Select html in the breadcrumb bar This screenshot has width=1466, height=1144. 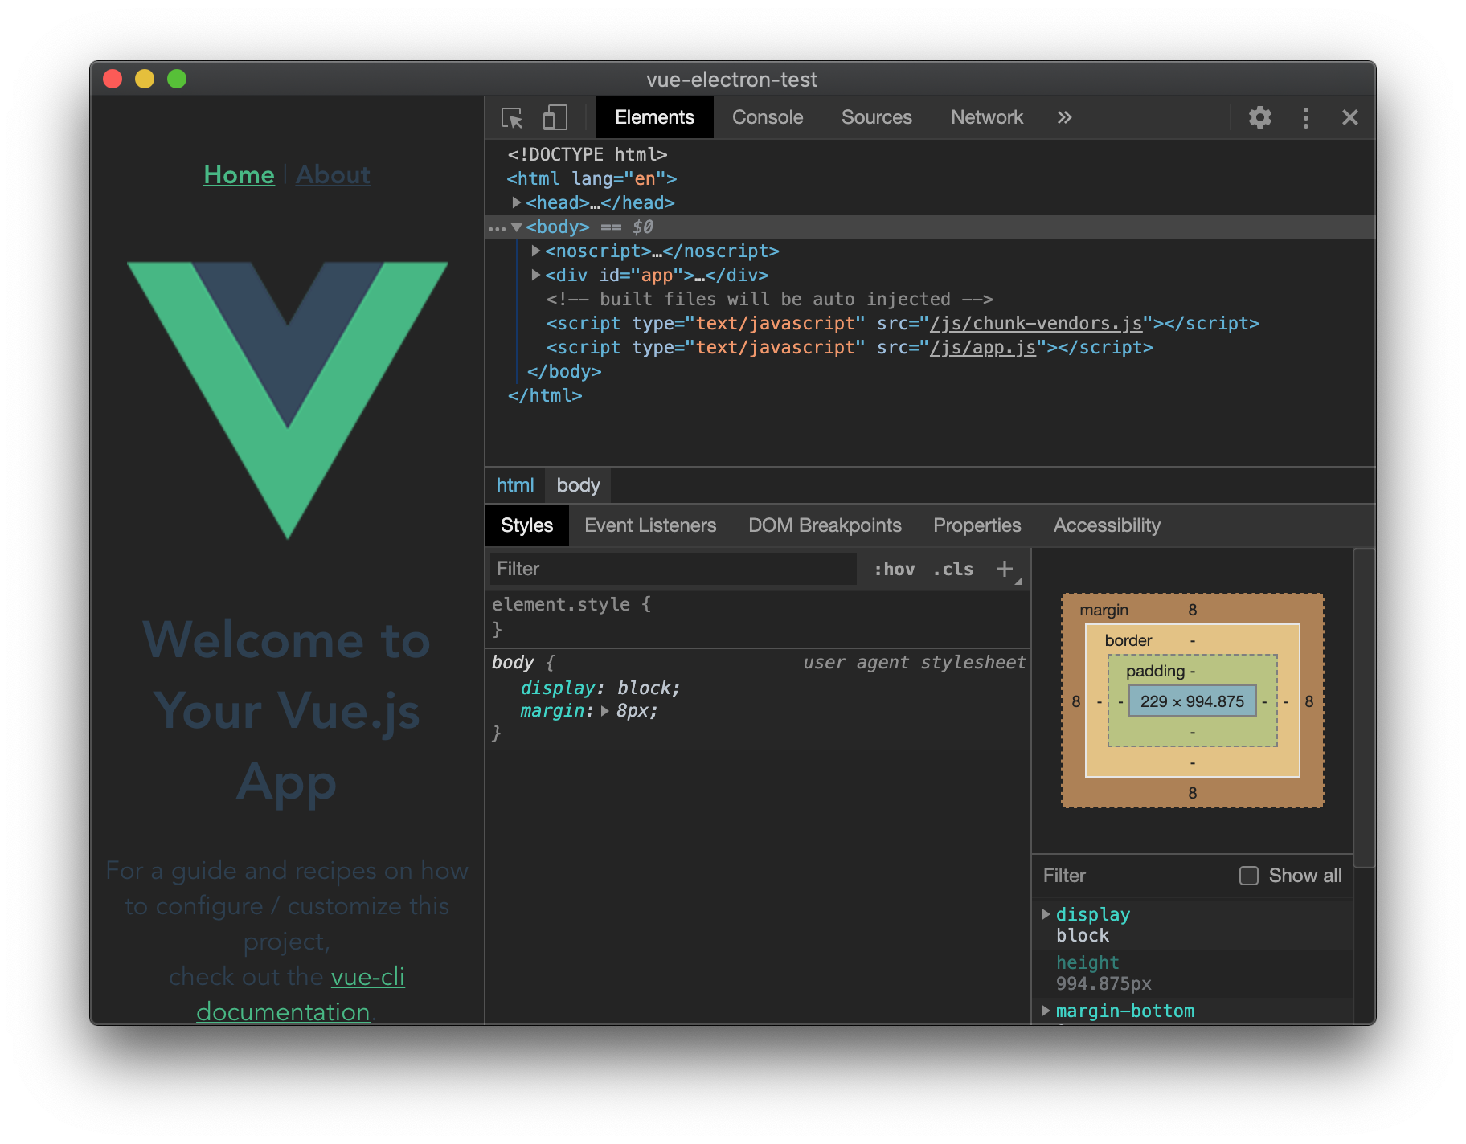coord(515,485)
